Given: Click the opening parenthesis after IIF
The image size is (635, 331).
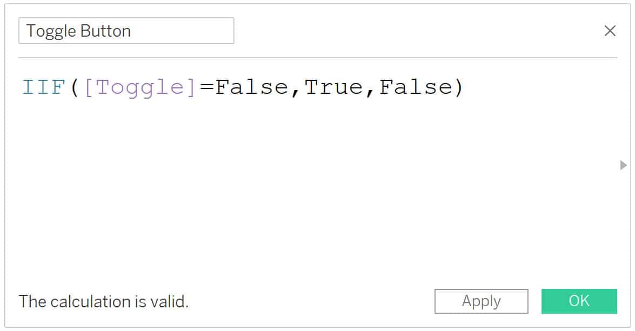Looking at the screenshot, I should 75,87.
